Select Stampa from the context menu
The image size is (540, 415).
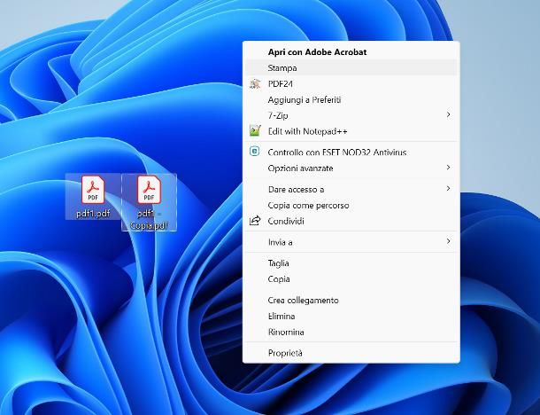(x=282, y=67)
